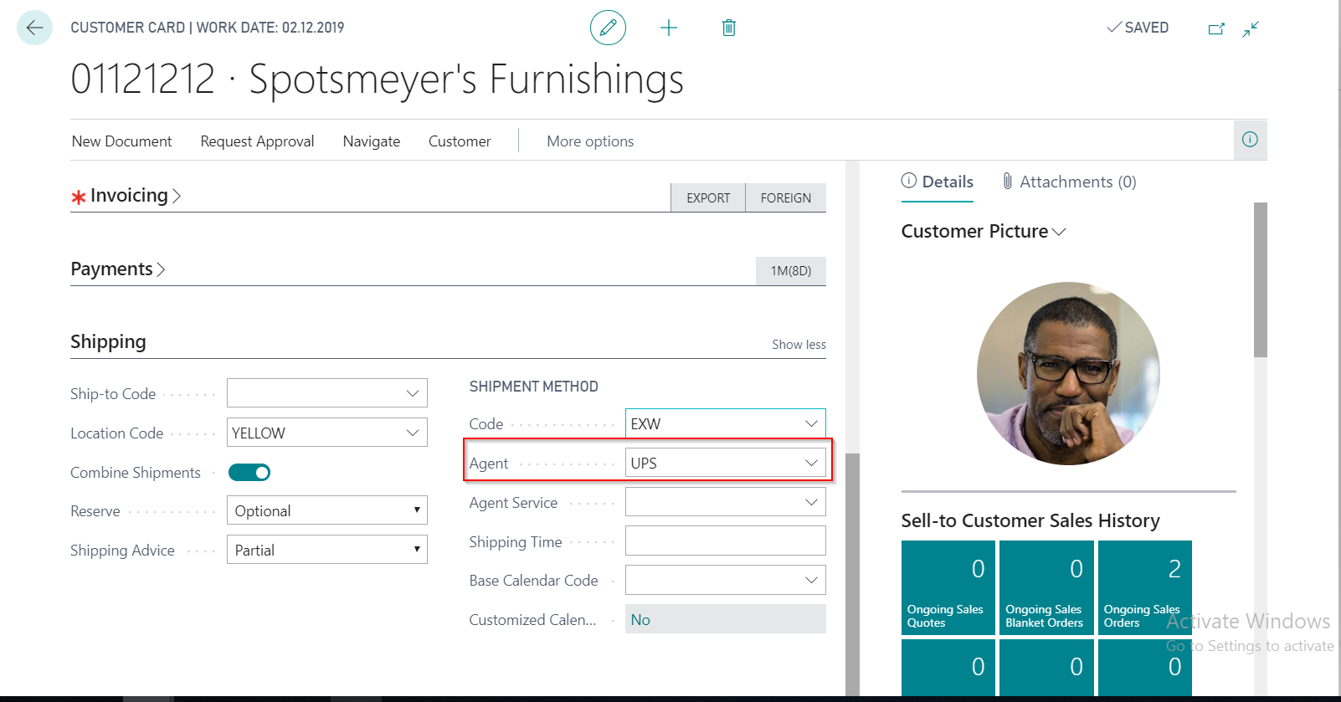The height and width of the screenshot is (702, 1341).
Task: Collapse the Customer Picture section
Action: tap(984, 232)
